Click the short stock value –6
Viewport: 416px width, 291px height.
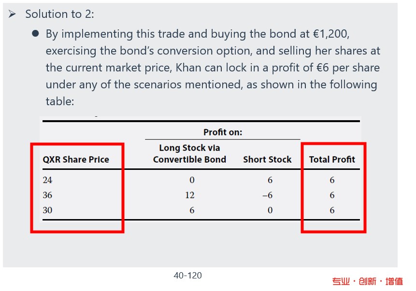point(268,195)
